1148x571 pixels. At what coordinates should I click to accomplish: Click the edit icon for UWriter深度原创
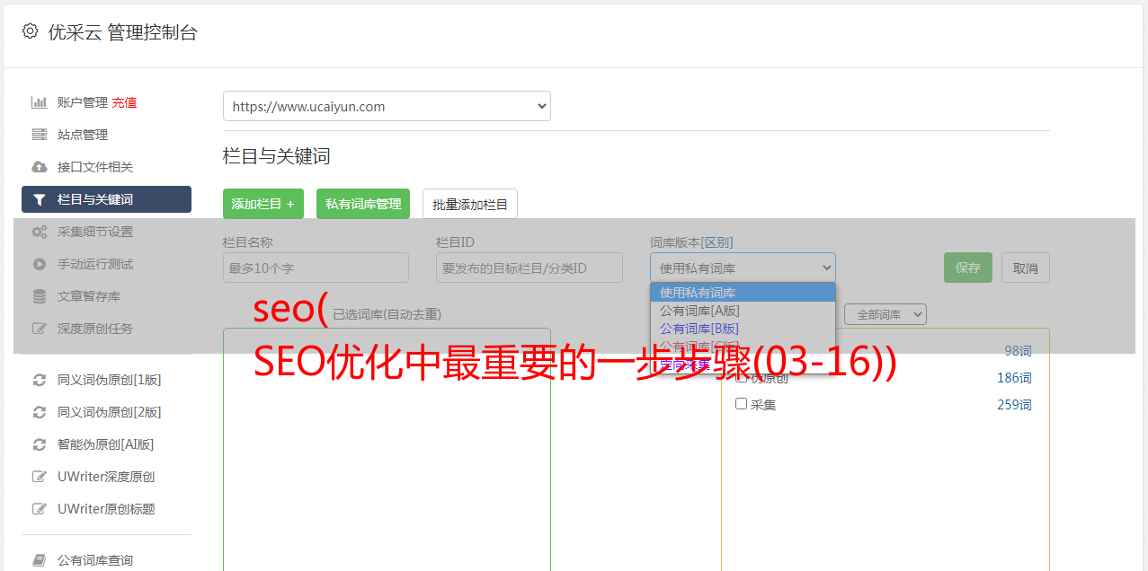(40, 477)
